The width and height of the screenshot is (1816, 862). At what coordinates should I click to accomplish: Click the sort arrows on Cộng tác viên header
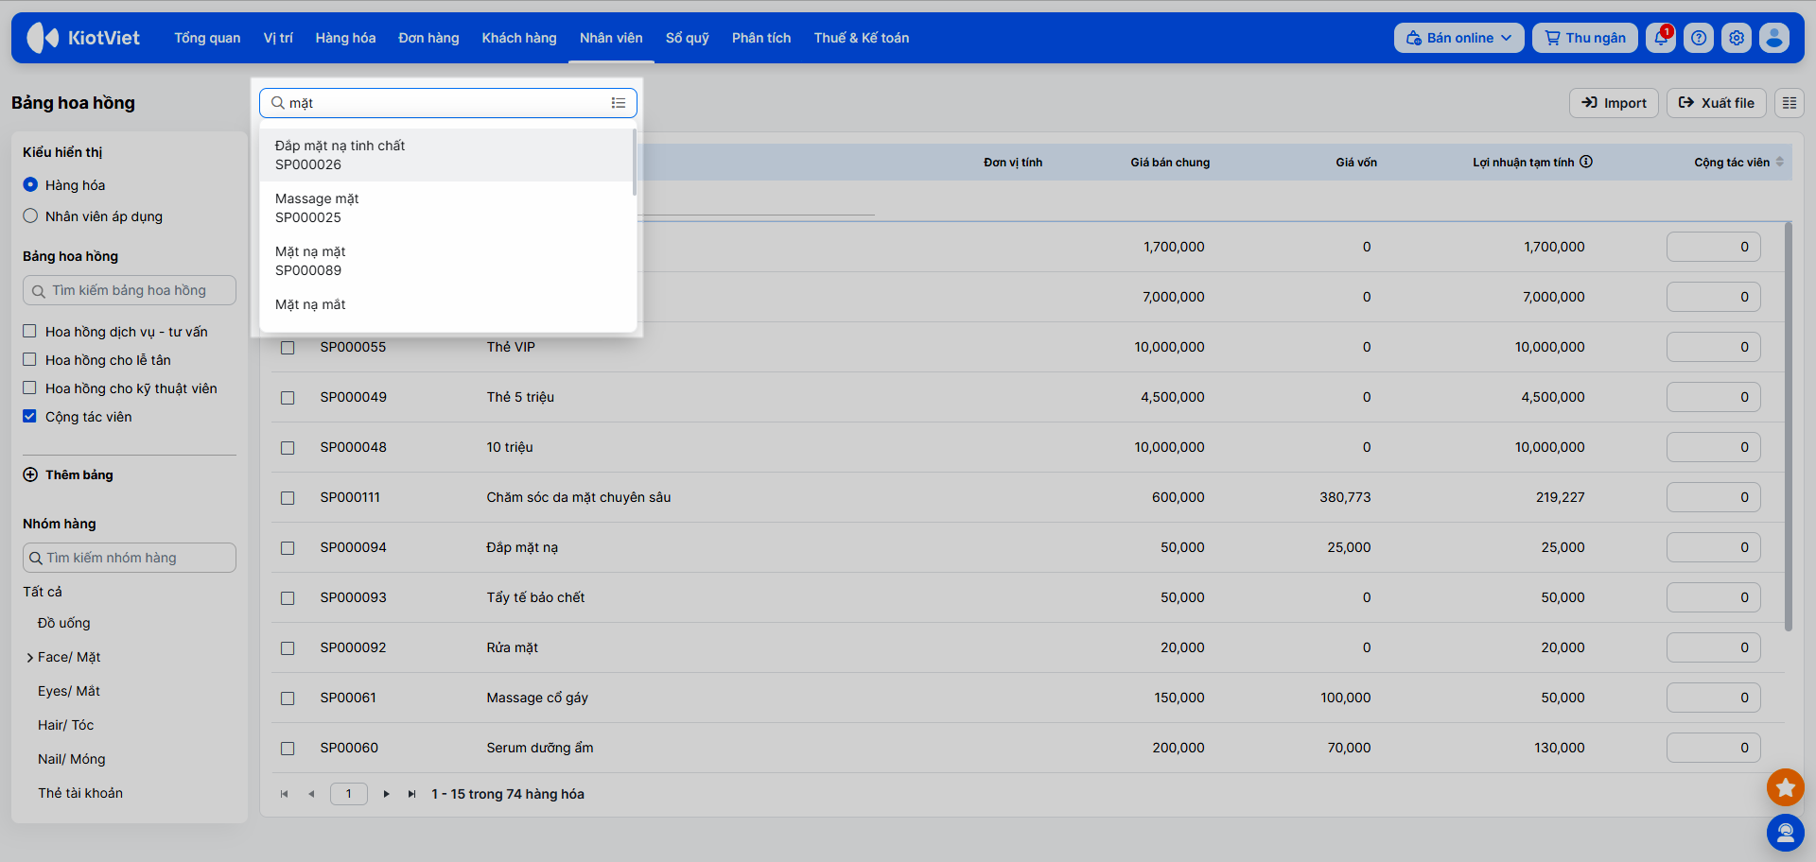pos(1780,162)
